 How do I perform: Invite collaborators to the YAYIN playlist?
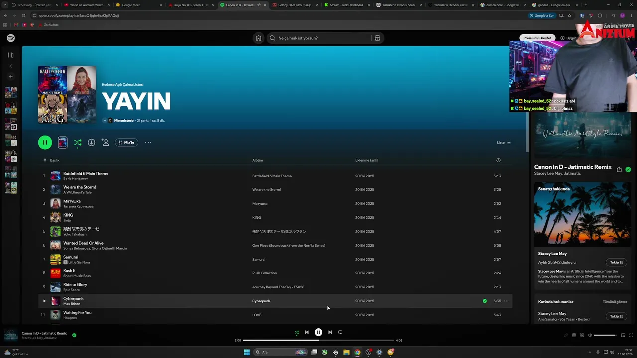[x=105, y=143]
